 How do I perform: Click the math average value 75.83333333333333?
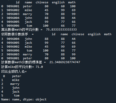(61, 30)
